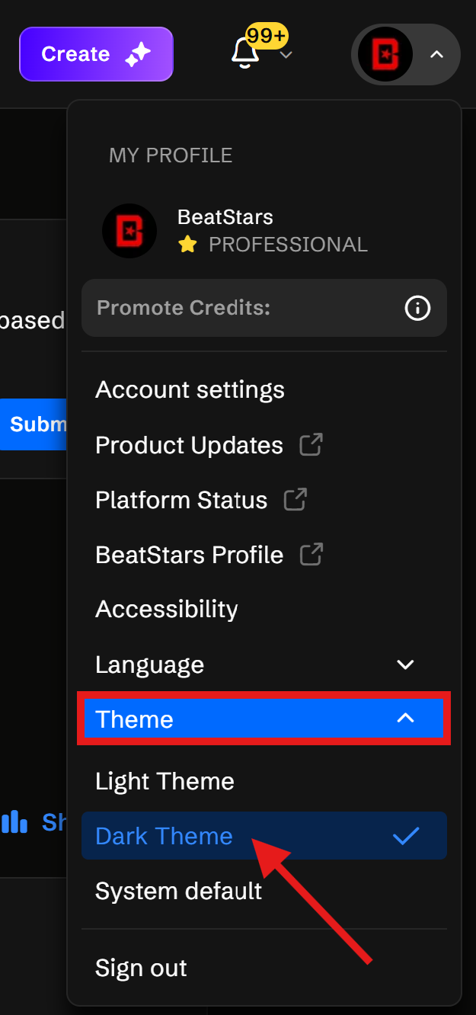Select System default theme option
Screen dimensions: 476x1015
coord(177,891)
